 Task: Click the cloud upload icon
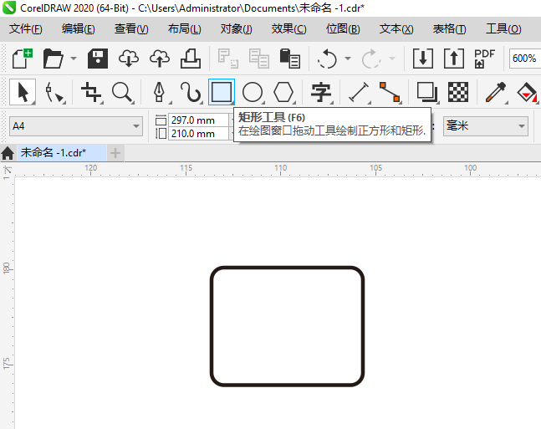click(x=160, y=59)
